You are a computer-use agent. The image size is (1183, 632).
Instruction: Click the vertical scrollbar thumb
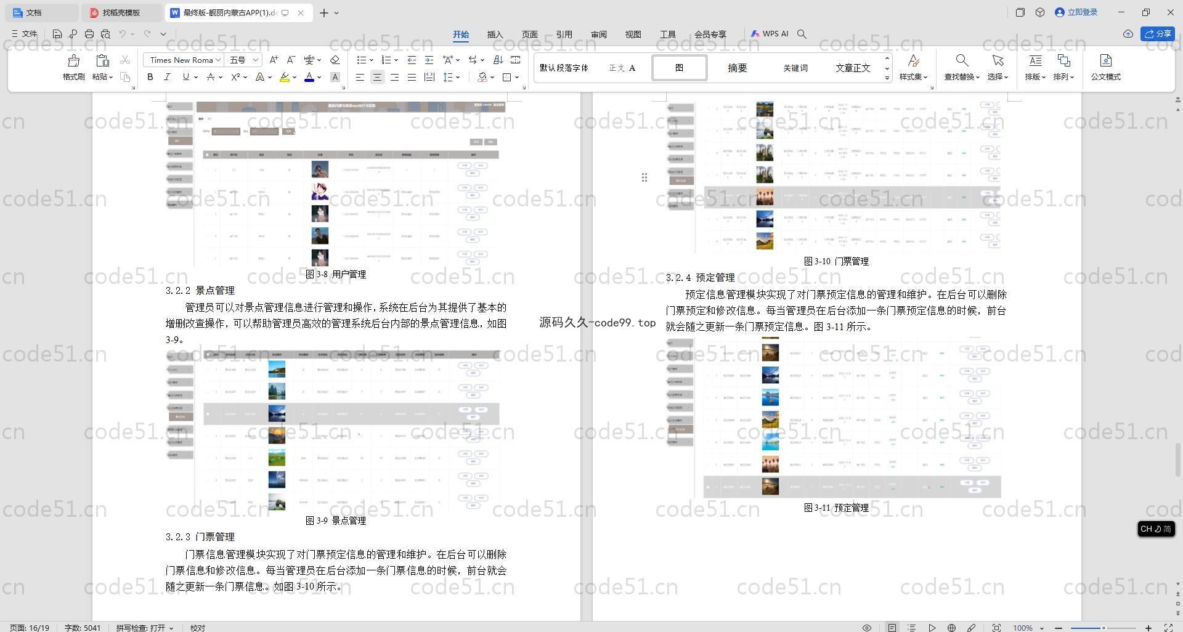(1178, 459)
